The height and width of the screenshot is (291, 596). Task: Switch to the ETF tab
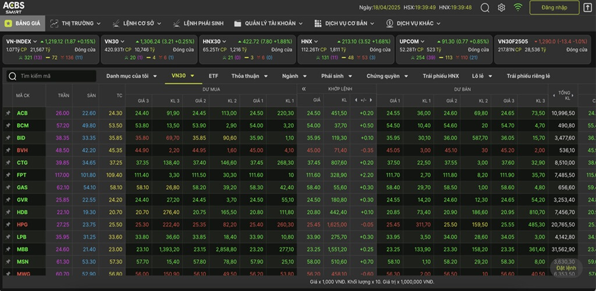click(x=214, y=76)
